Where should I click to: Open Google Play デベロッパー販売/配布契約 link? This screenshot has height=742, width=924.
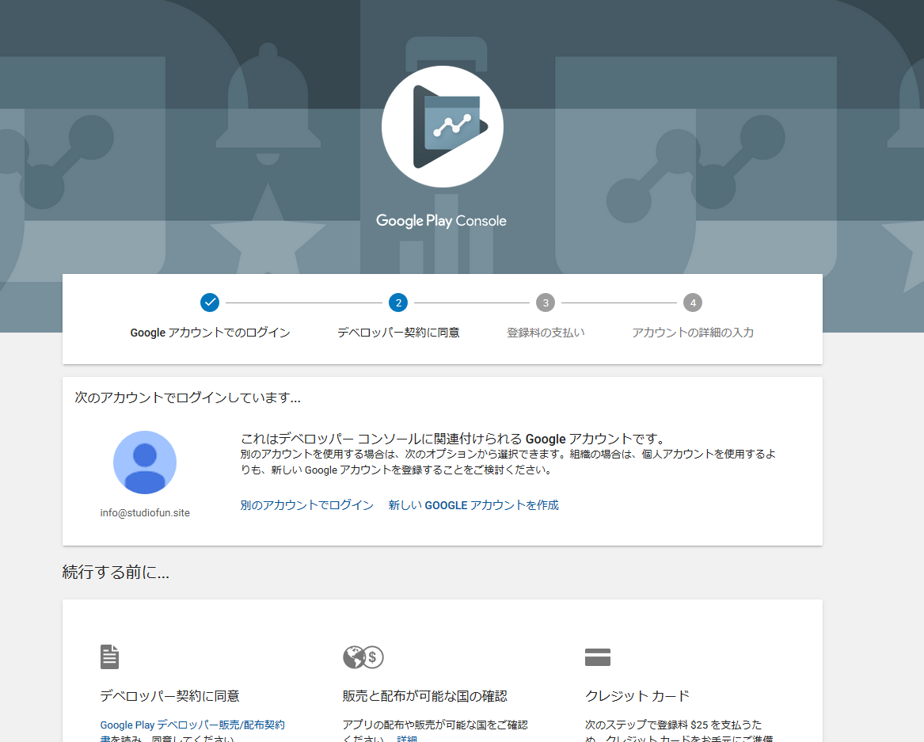(x=192, y=725)
